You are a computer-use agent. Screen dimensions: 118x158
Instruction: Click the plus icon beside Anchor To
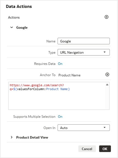(107, 75)
